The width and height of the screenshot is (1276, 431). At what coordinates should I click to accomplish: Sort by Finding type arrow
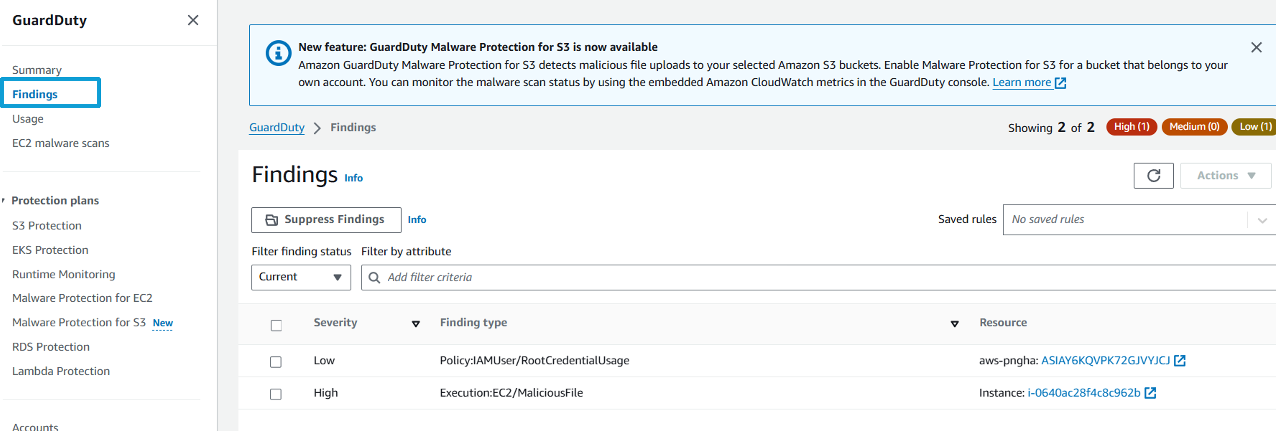[x=955, y=324]
